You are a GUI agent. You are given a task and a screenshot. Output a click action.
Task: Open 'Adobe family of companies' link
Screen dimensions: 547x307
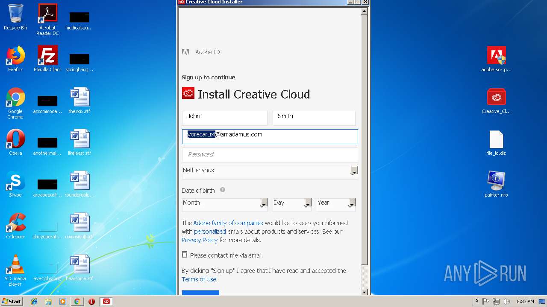[x=228, y=223]
